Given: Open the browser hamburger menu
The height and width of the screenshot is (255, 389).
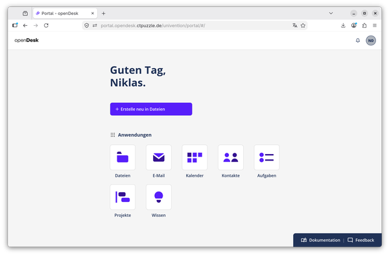Looking at the screenshot, I should (x=375, y=25).
